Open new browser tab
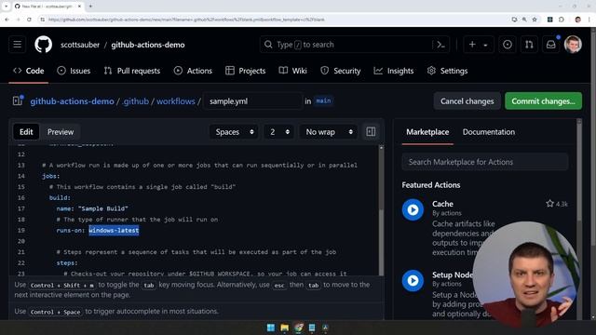This screenshot has height=335, width=596. pyautogui.click(x=90, y=7)
